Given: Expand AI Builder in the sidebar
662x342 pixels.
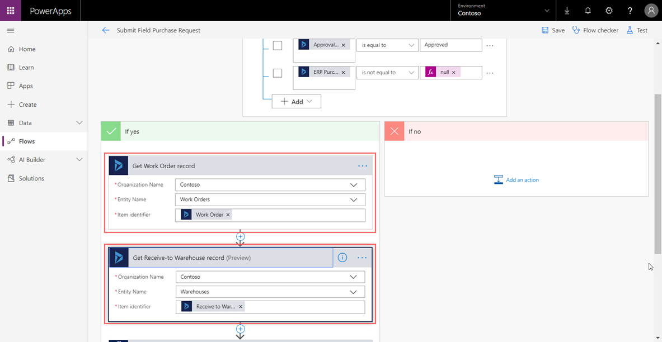Looking at the screenshot, I should coord(79,160).
